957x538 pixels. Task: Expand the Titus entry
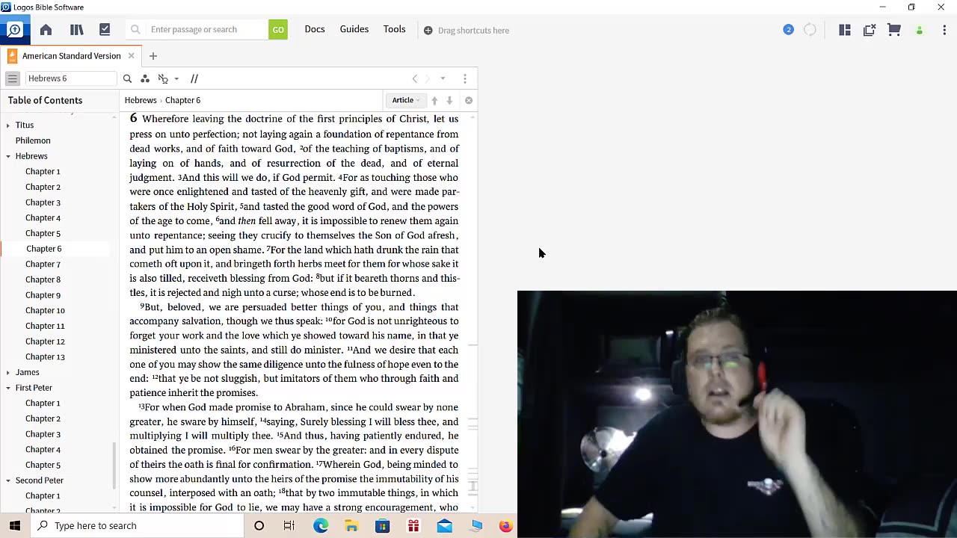coord(8,126)
